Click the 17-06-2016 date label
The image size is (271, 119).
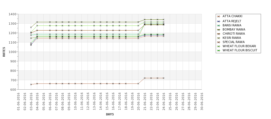(x=120, y=102)
